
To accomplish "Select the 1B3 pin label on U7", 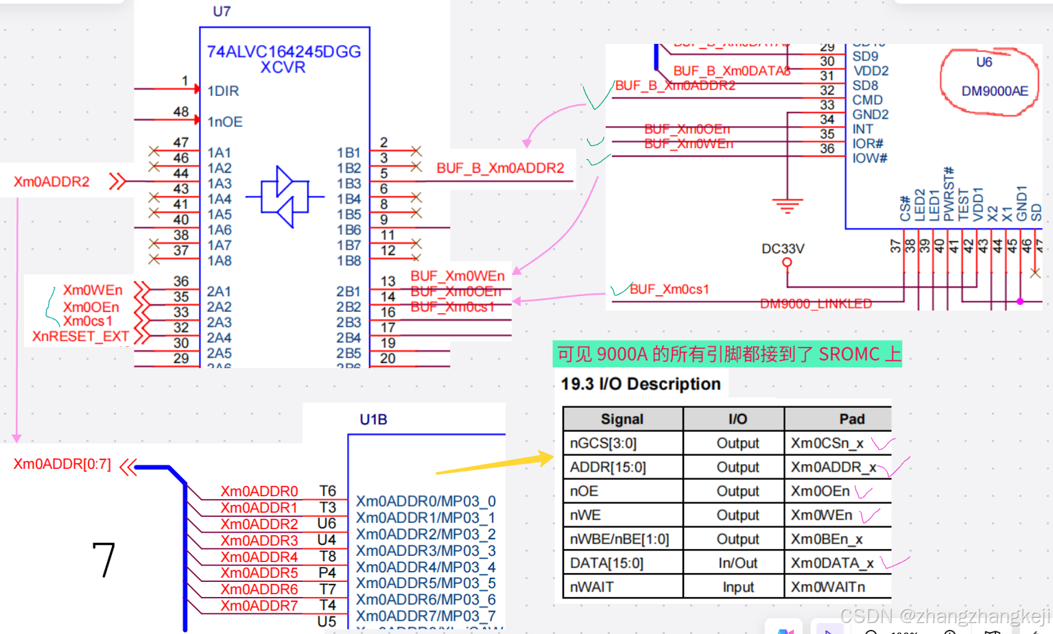I will (x=348, y=184).
